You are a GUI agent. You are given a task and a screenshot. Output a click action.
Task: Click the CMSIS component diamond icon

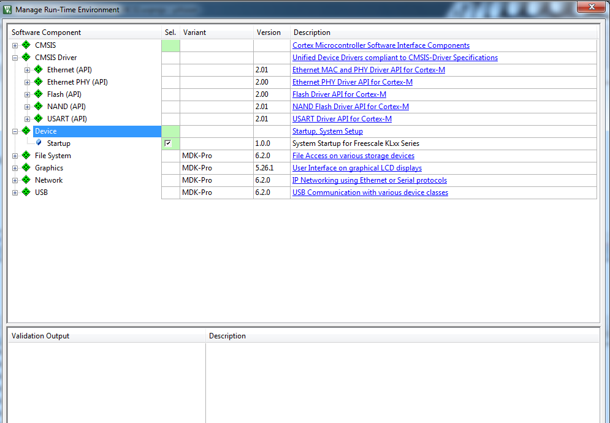coord(26,45)
